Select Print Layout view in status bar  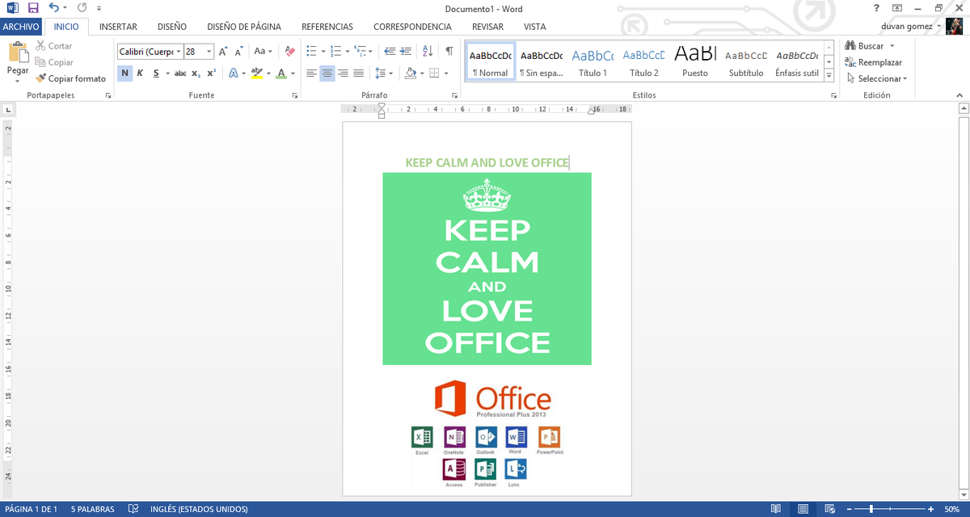tap(803, 509)
